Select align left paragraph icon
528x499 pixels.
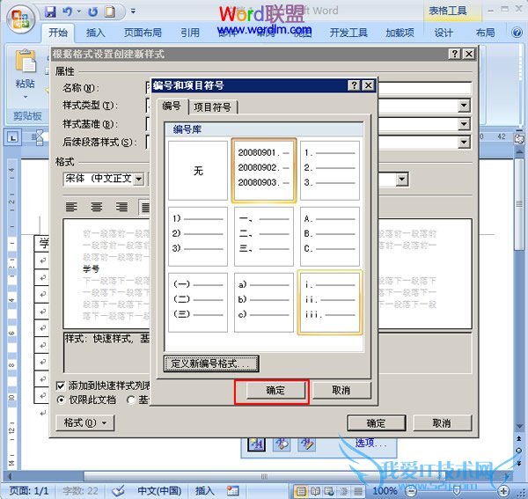(71, 207)
